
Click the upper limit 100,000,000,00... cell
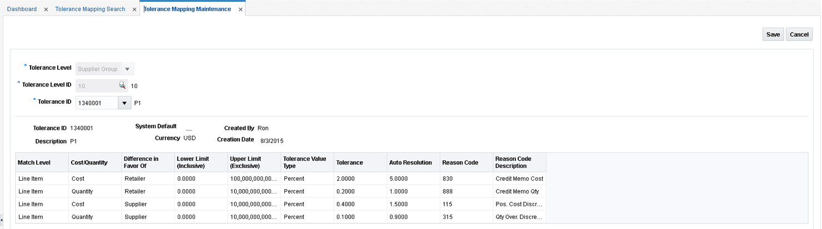[x=254, y=179]
